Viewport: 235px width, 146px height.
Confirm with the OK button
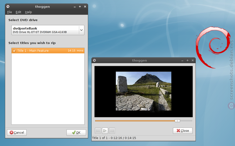pos(76,133)
